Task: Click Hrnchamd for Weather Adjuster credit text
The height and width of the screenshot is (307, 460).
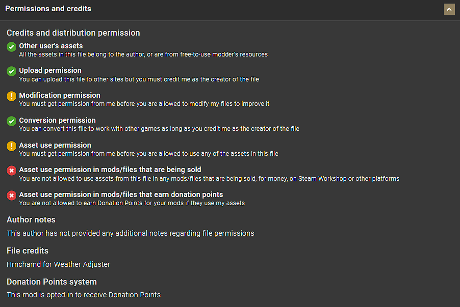Action: coord(58,264)
